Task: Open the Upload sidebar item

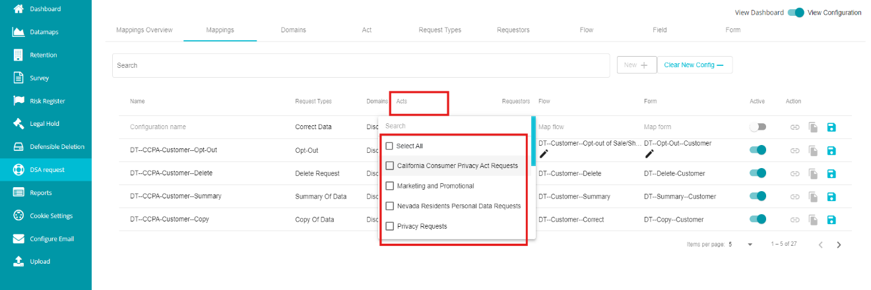Action: [46, 261]
